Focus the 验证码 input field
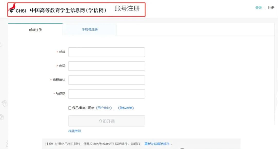The image size is (278, 149). 106,94
